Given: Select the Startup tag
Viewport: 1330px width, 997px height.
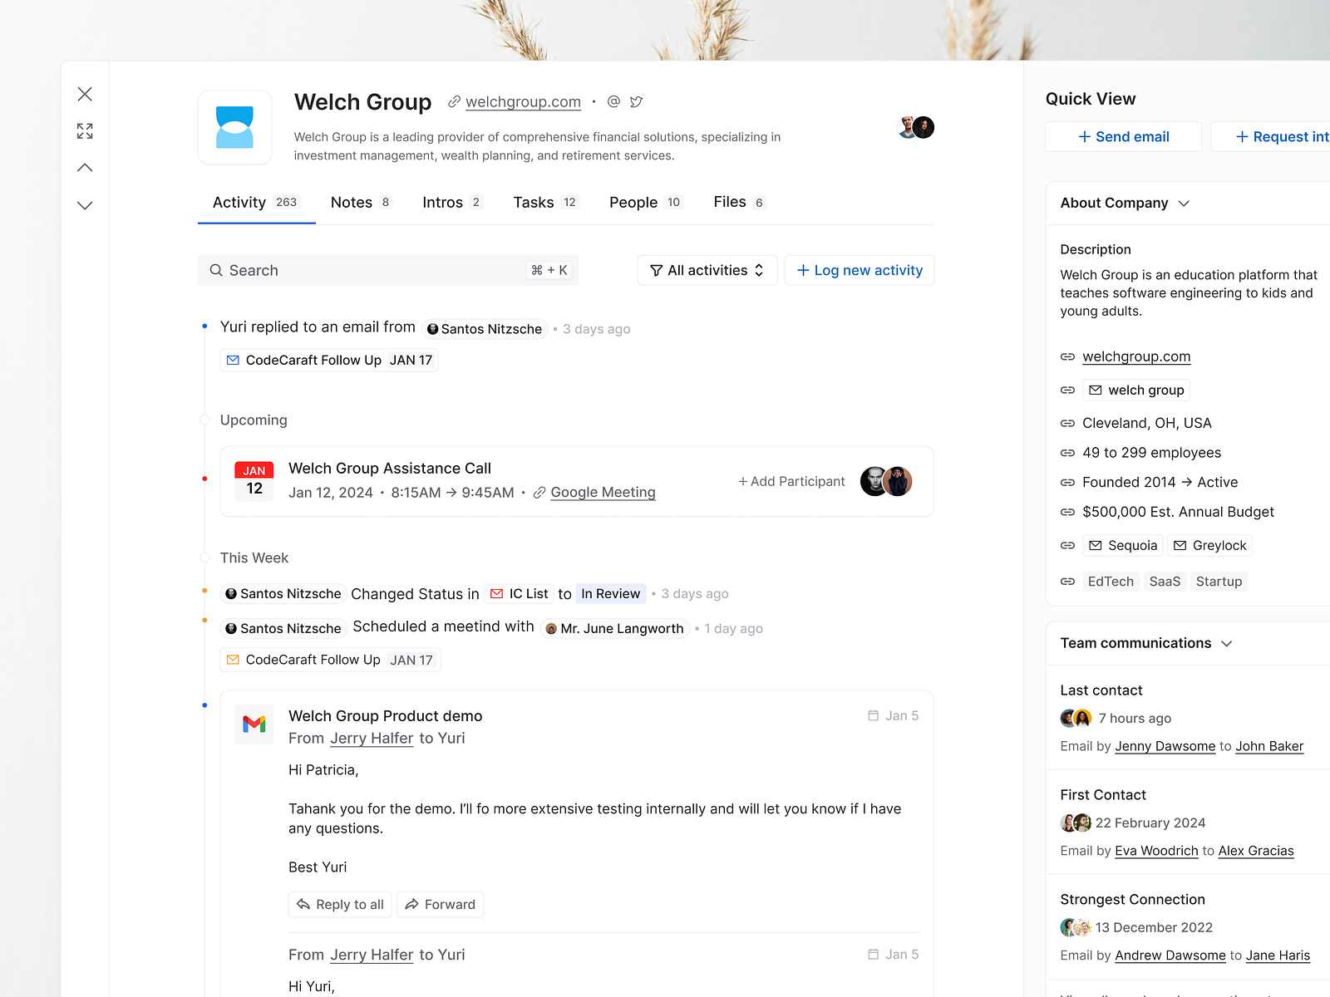Looking at the screenshot, I should click(x=1219, y=582).
